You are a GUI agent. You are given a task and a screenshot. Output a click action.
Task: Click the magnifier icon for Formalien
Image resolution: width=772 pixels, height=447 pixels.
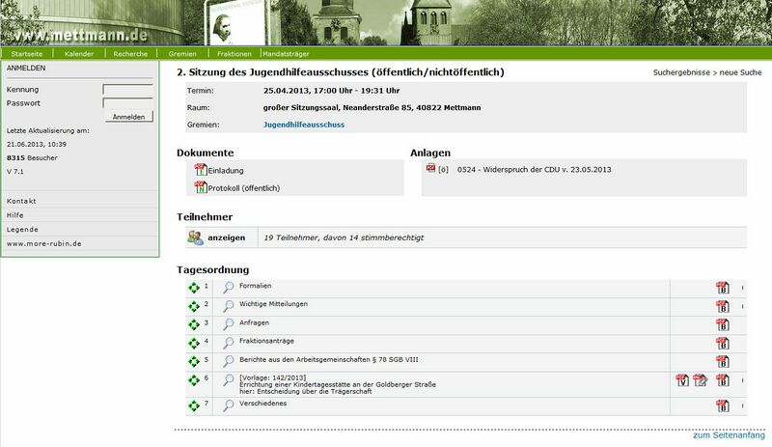229,288
